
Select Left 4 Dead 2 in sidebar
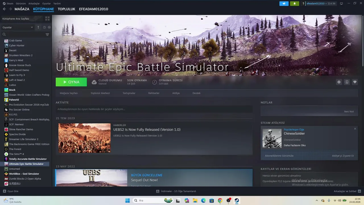[17, 80]
